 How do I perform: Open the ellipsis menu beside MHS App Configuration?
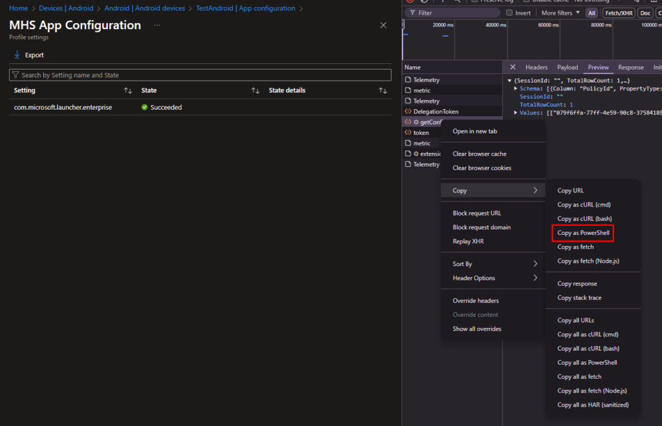(x=157, y=25)
